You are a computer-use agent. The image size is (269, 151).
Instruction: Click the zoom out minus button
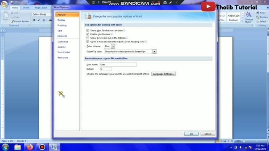[244, 141]
